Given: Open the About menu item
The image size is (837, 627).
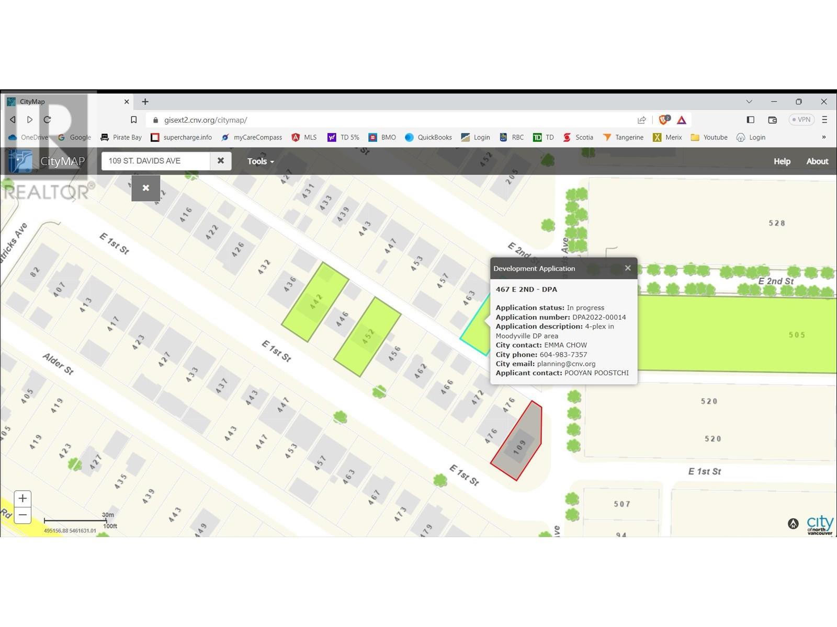Looking at the screenshot, I should coord(817,161).
